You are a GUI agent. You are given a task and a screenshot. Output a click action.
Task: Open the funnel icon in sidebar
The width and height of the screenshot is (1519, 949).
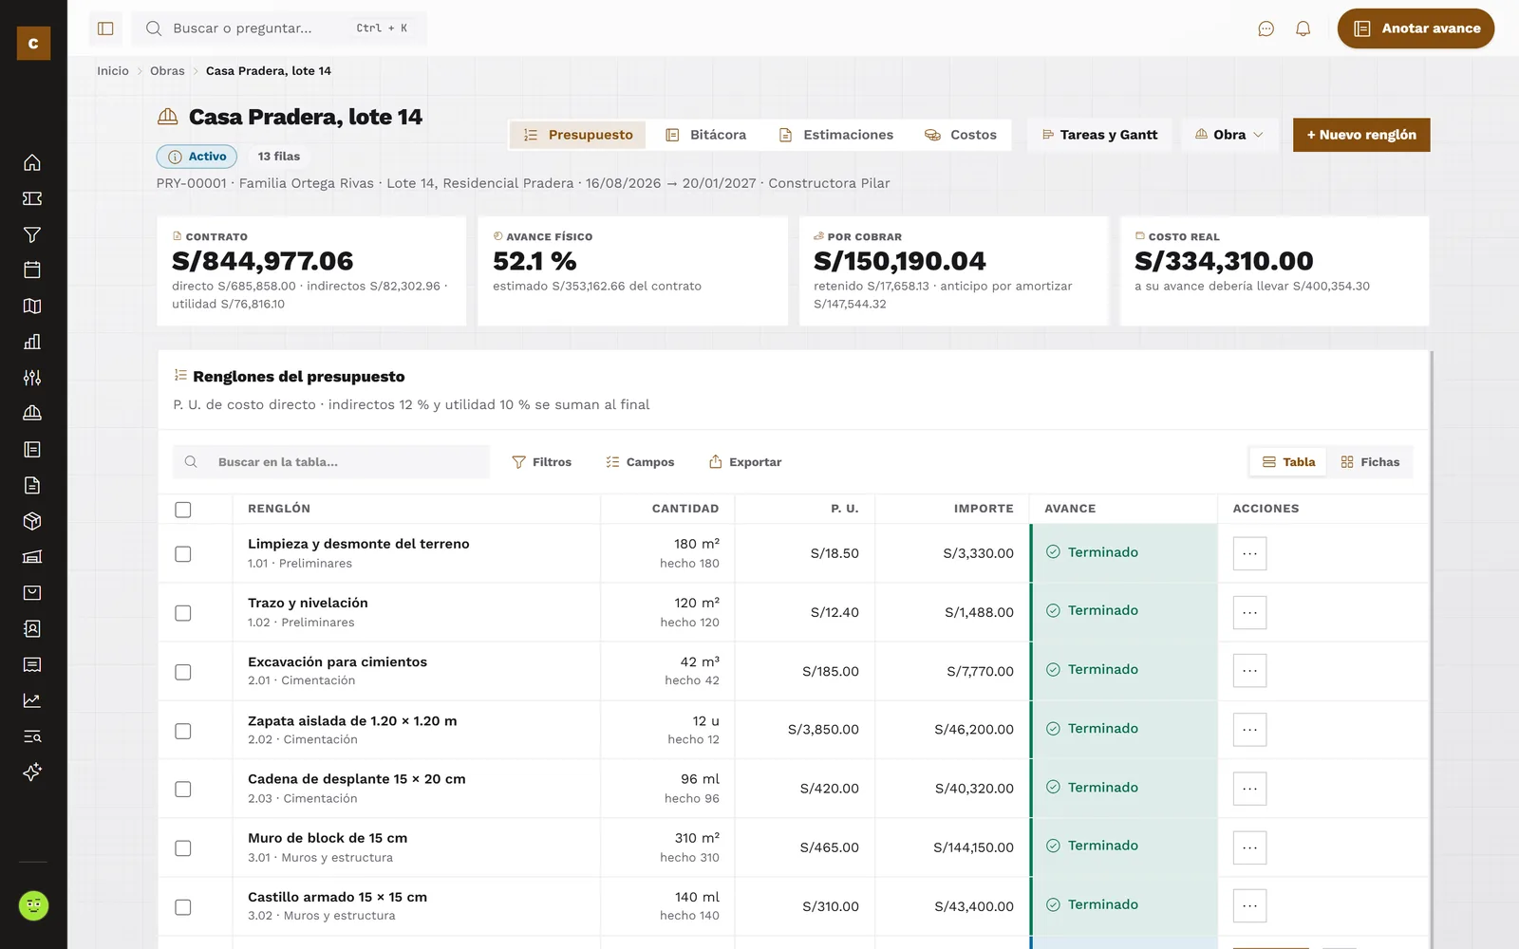click(x=32, y=234)
